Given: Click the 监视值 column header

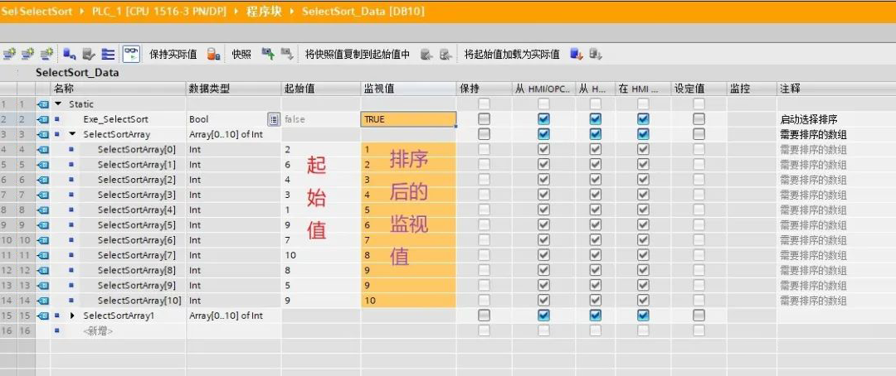Looking at the screenshot, I should point(408,89).
